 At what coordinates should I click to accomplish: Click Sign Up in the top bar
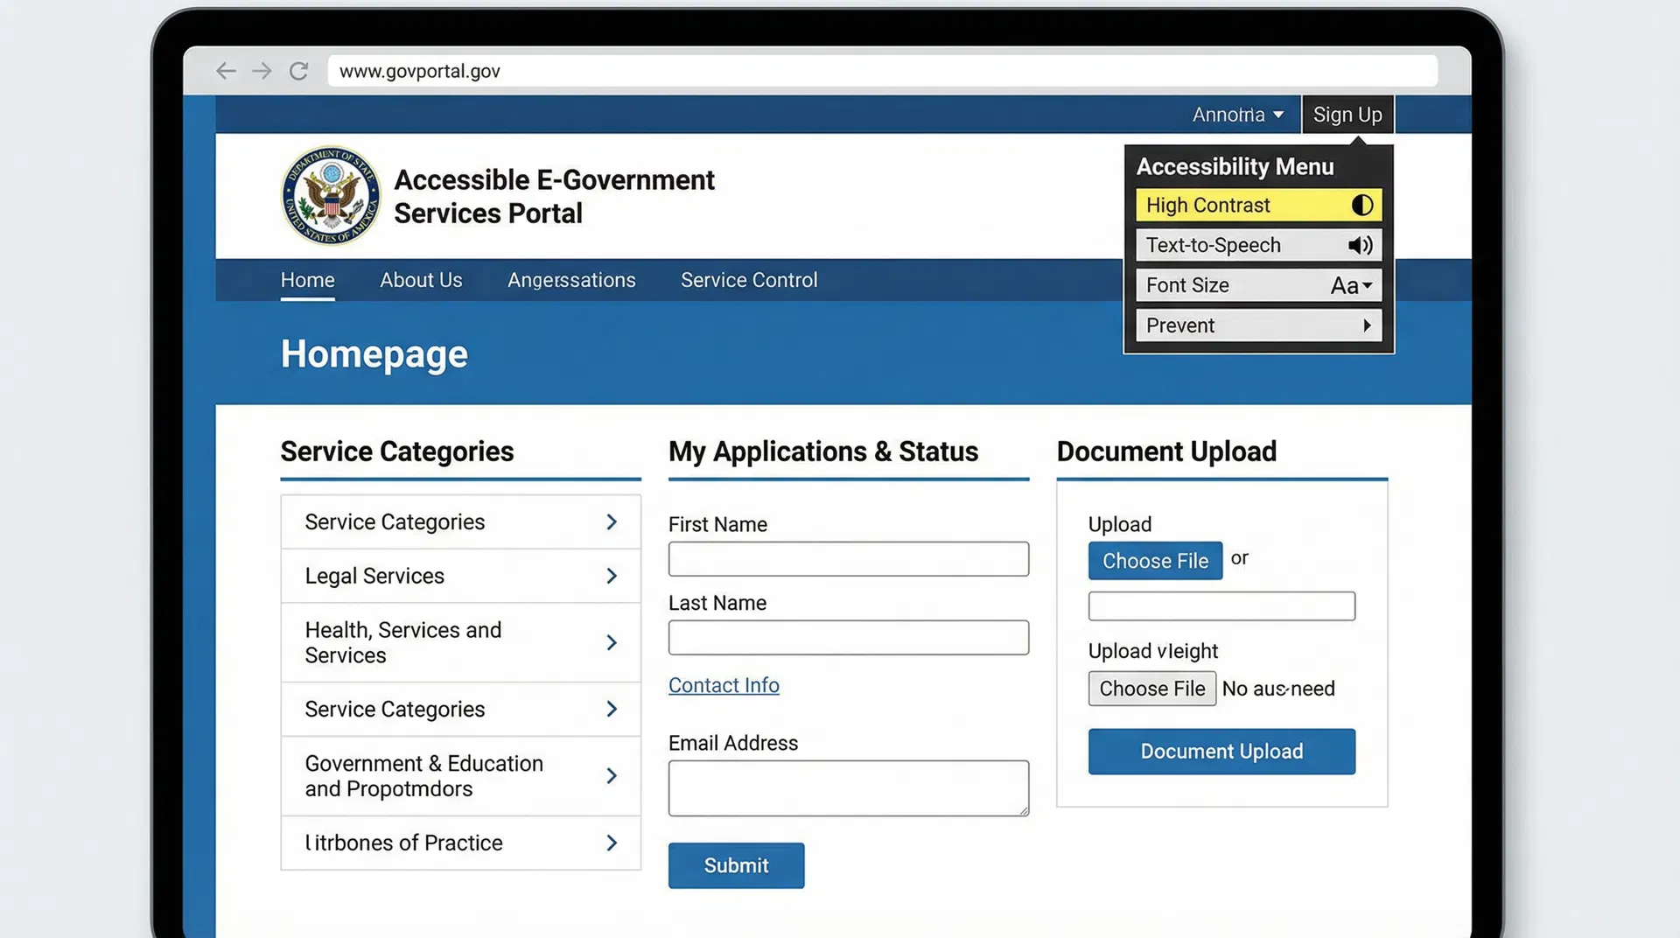pos(1347,114)
